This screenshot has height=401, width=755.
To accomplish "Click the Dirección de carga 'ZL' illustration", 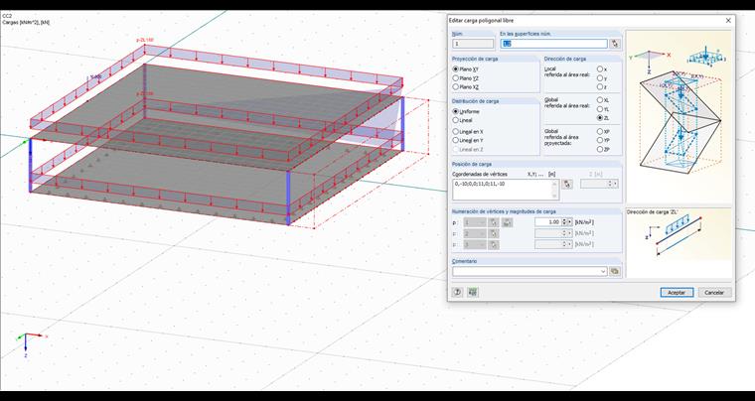I will pos(679,237).
